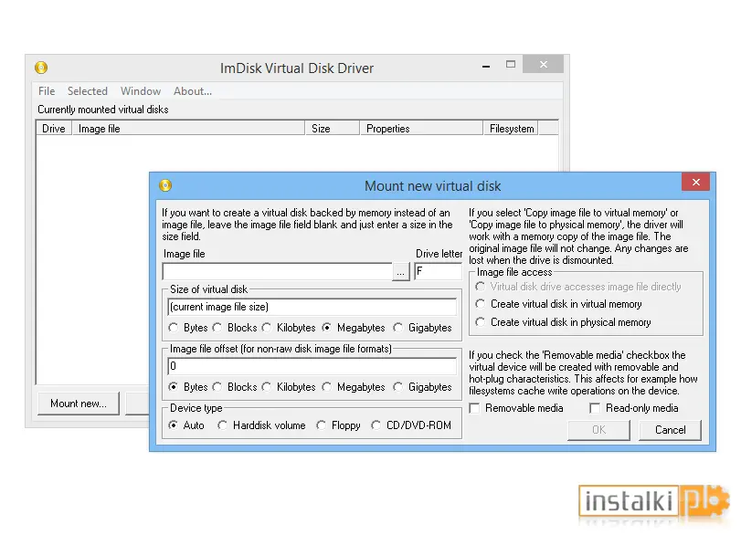
Task: Browse for image file with ellipsis button
Action: (x=400, y=272)
